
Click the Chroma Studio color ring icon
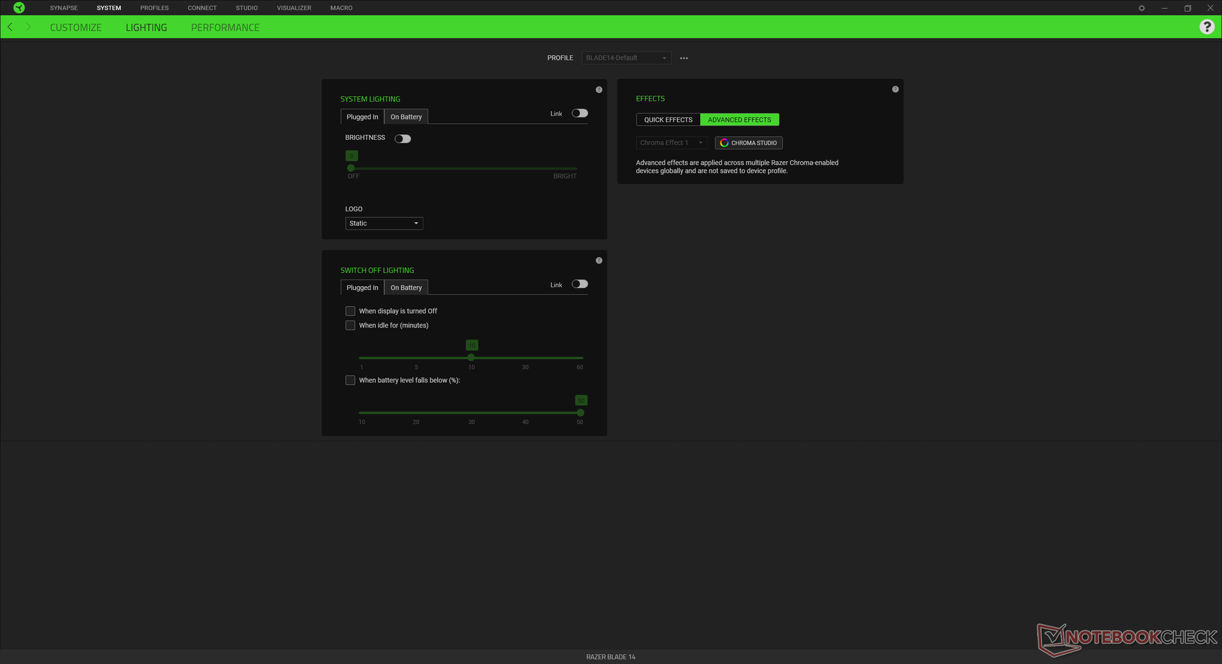(724, 143)
